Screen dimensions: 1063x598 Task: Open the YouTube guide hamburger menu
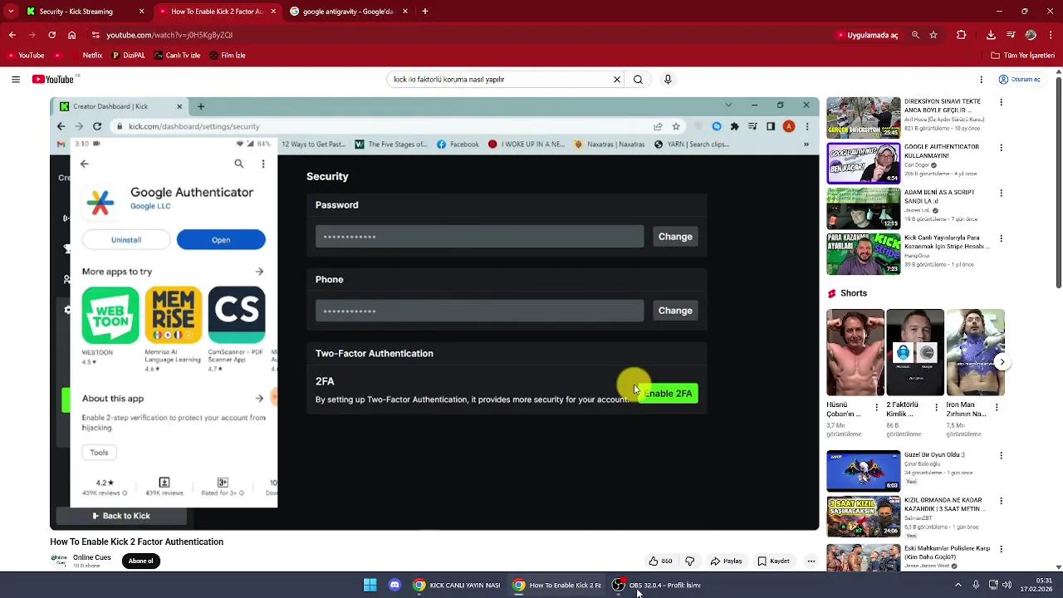[x=16, y=80]
